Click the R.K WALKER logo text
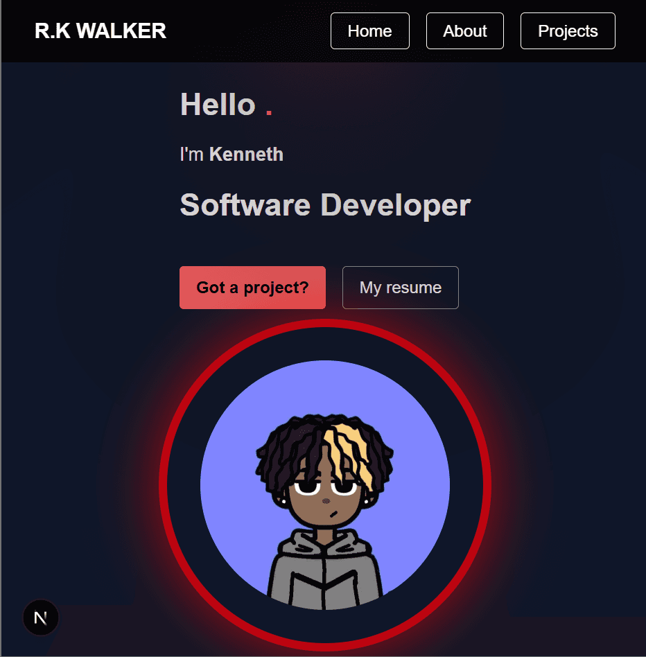Screen dimensions: 646x657 click(x=101, y=30)
